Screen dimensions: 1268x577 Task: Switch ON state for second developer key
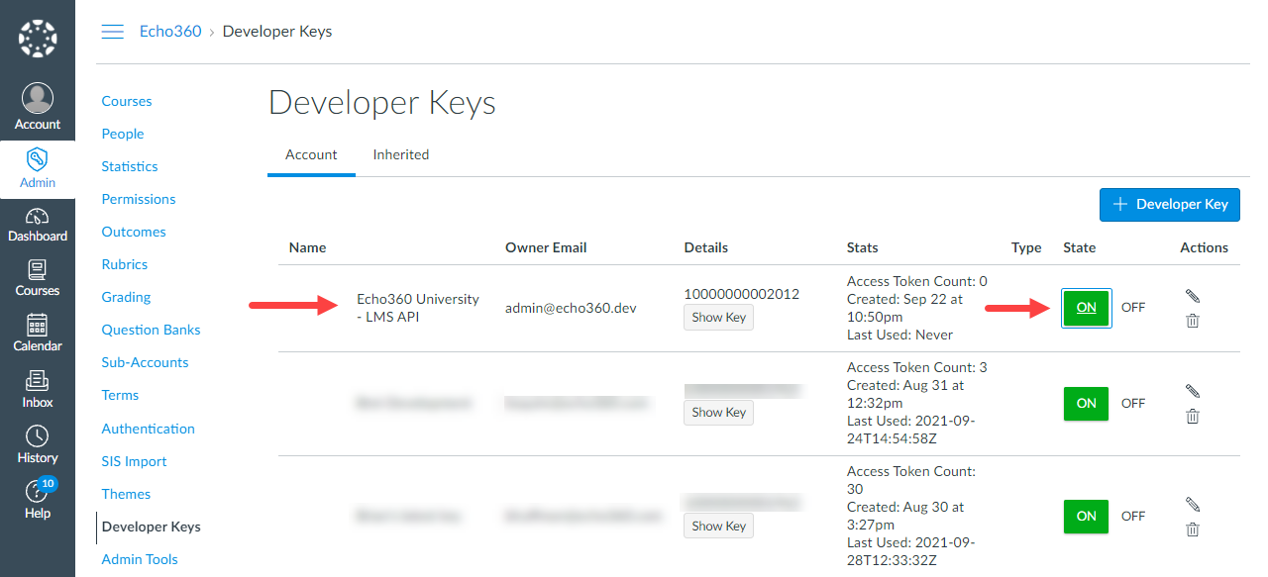1086,403
